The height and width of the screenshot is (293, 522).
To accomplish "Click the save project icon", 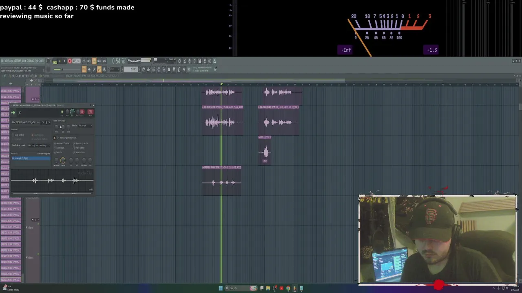I will click(x=200, y=61).
